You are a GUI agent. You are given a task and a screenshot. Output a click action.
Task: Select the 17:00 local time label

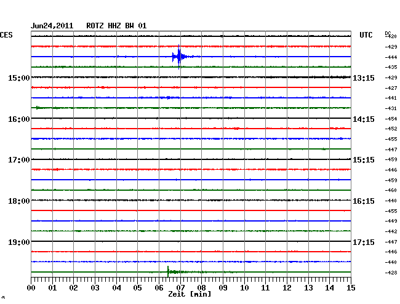19,160
